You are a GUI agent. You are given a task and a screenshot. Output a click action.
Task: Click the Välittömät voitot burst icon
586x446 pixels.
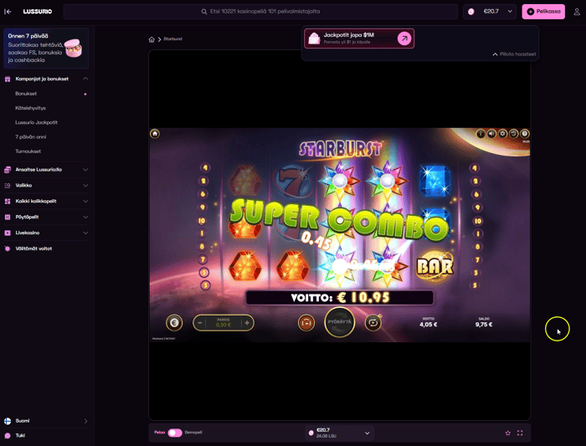pyautogui.click(x=8, y=249)
